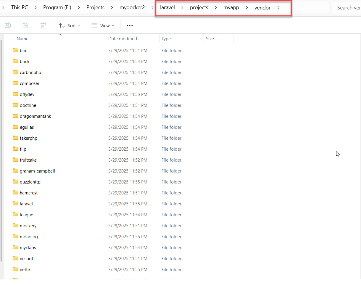Click the fakerphp folder name
The height and width of the screenshot is (285, 361).
pos(28,138)
